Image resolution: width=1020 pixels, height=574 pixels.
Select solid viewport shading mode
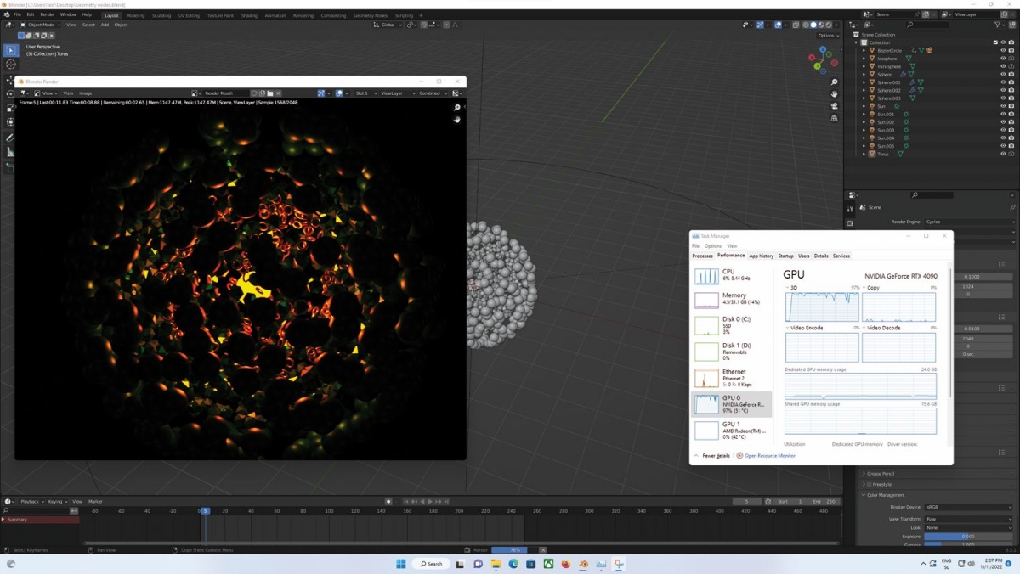pos(813,25)
